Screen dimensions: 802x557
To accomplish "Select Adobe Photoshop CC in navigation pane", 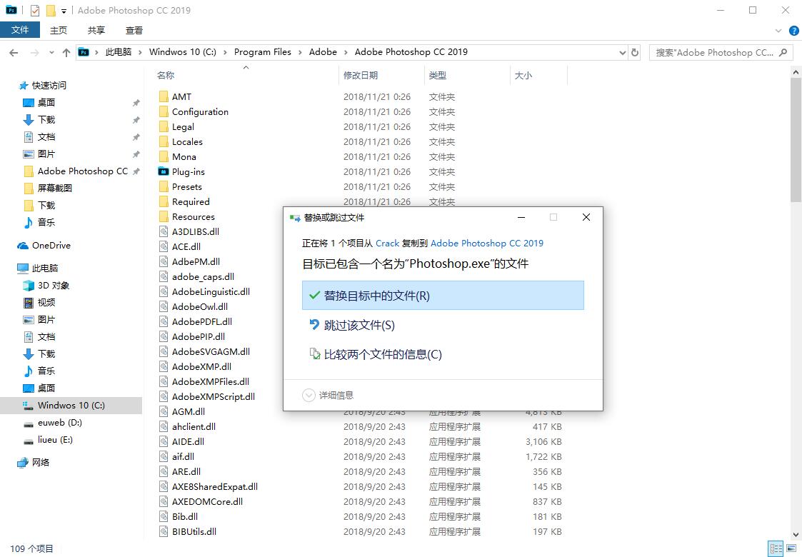I will [82, 171].
